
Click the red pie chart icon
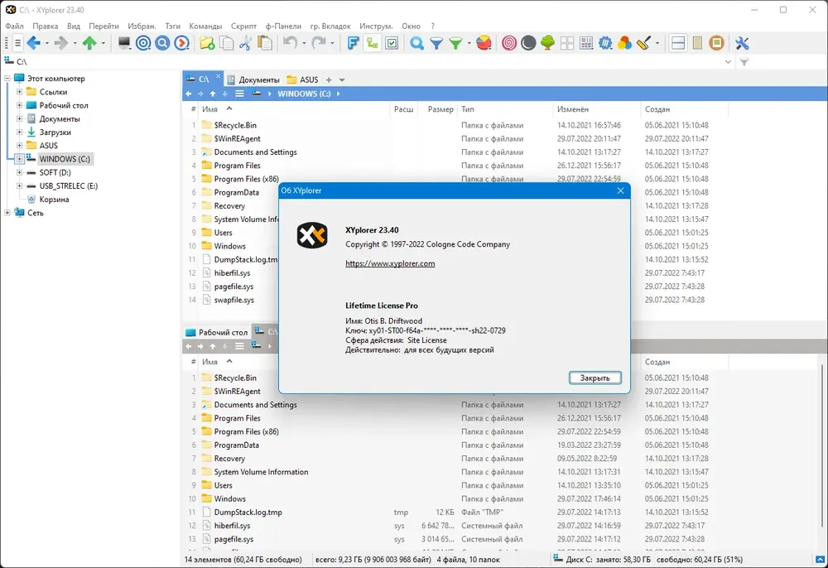click(x=484, y=43)
